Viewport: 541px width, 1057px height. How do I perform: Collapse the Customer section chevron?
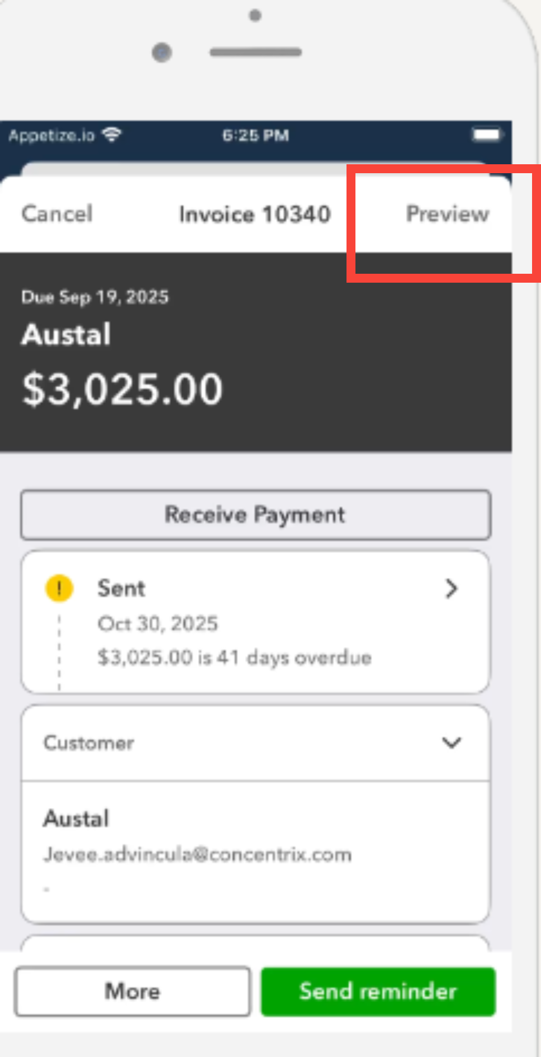pyautogui.click(x=451, y=742)
